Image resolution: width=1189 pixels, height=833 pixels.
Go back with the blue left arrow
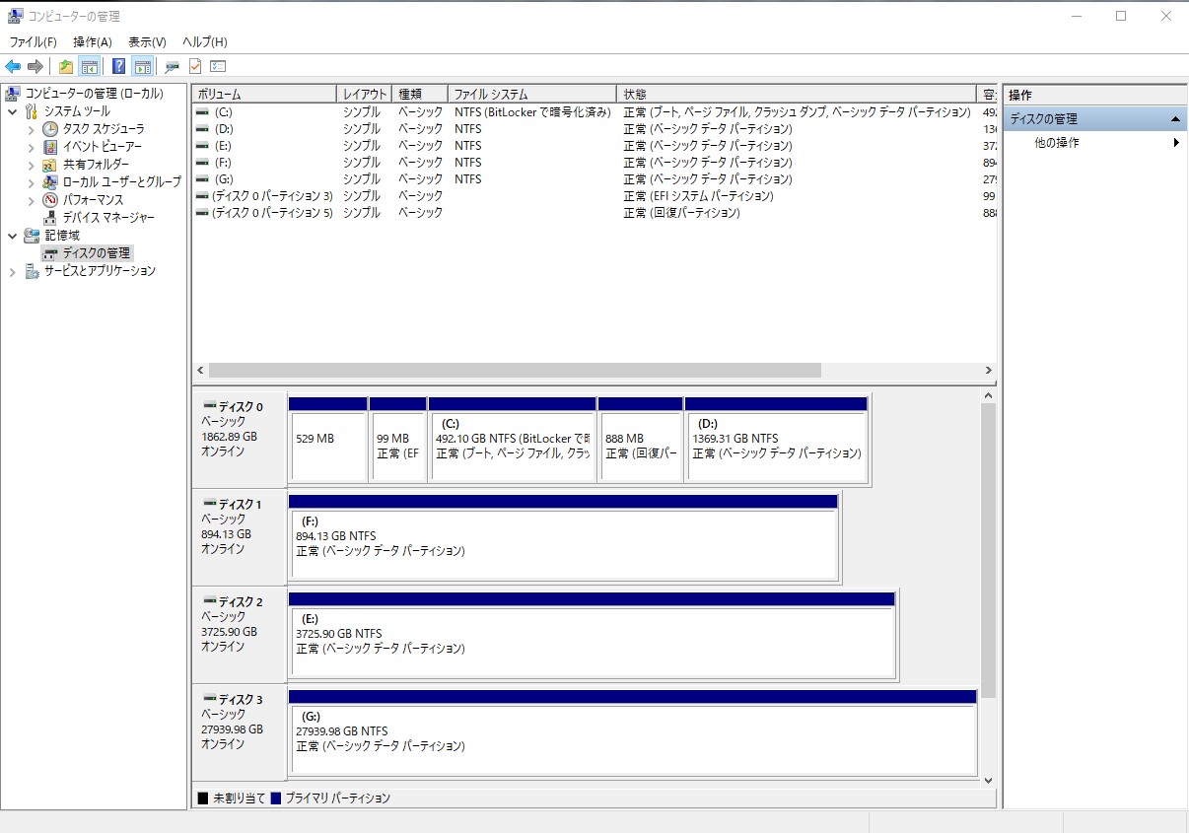(13, 66)
